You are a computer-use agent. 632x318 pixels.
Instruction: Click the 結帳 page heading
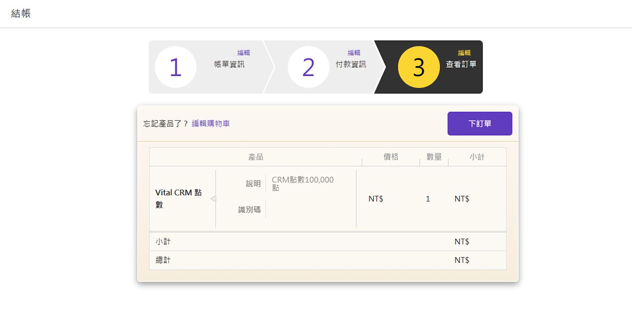pyautogui.click(x=21, y=13)
